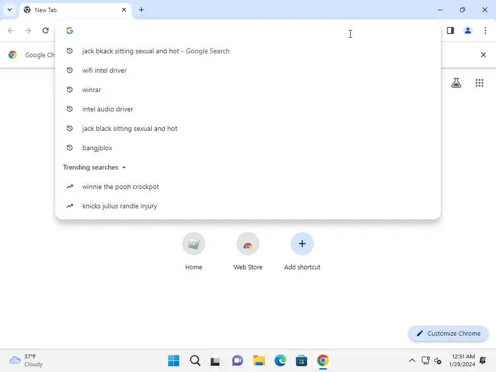Click history icon beside 'winrar'
This screenshot has width=496, height=372.
tap(70, 90)
